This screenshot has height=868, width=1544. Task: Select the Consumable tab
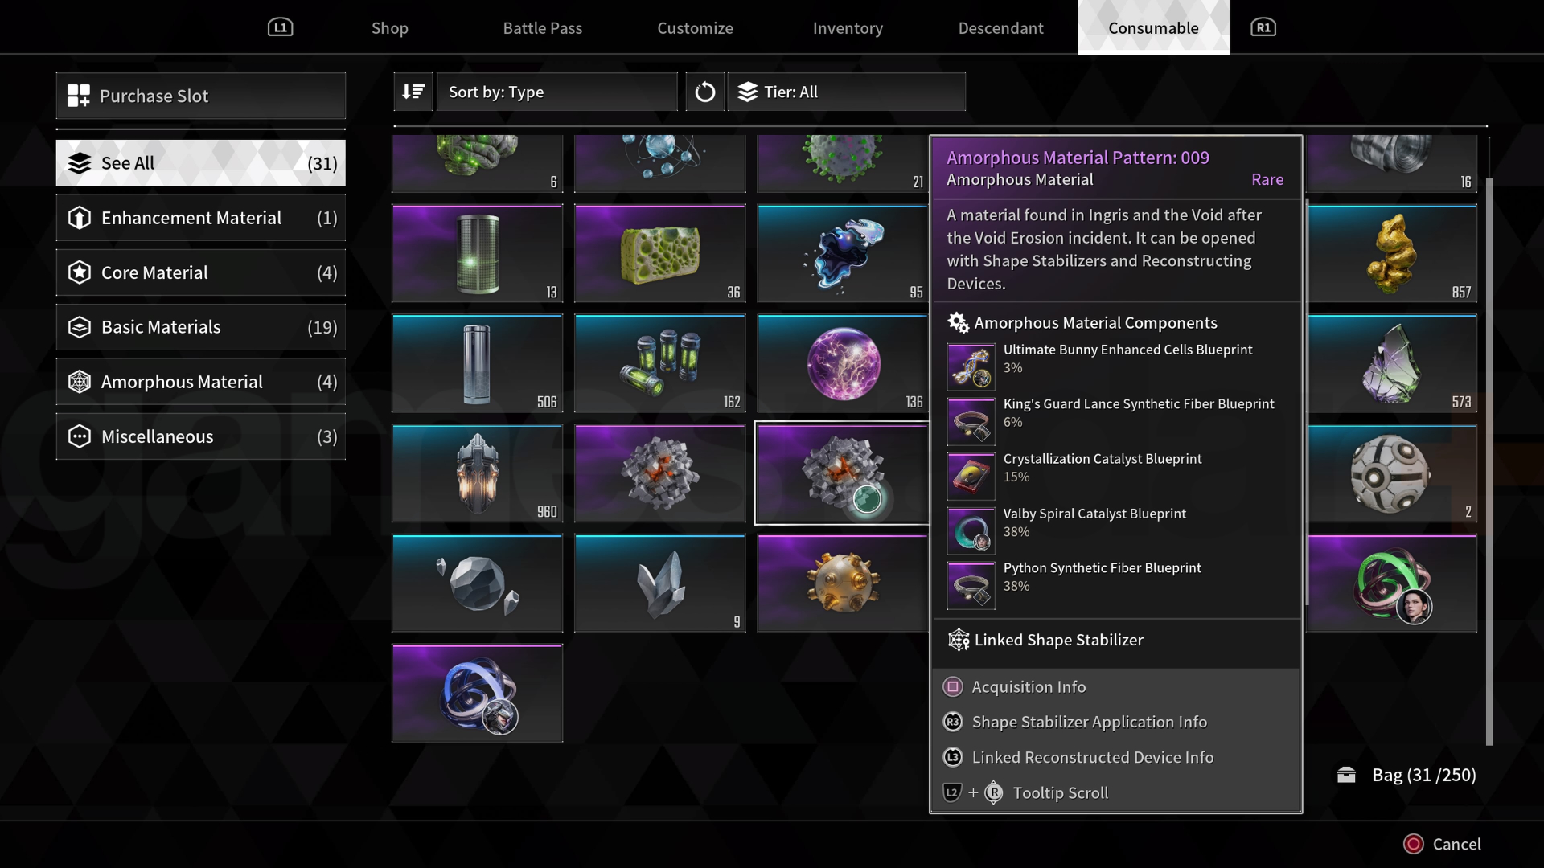[x=1154, y=27]
